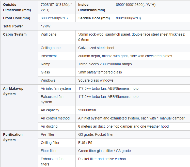Image resolution: width=190 pixels, height=167 pixels.
Task: Click the Front Door(mm) label
Action: 17,18
